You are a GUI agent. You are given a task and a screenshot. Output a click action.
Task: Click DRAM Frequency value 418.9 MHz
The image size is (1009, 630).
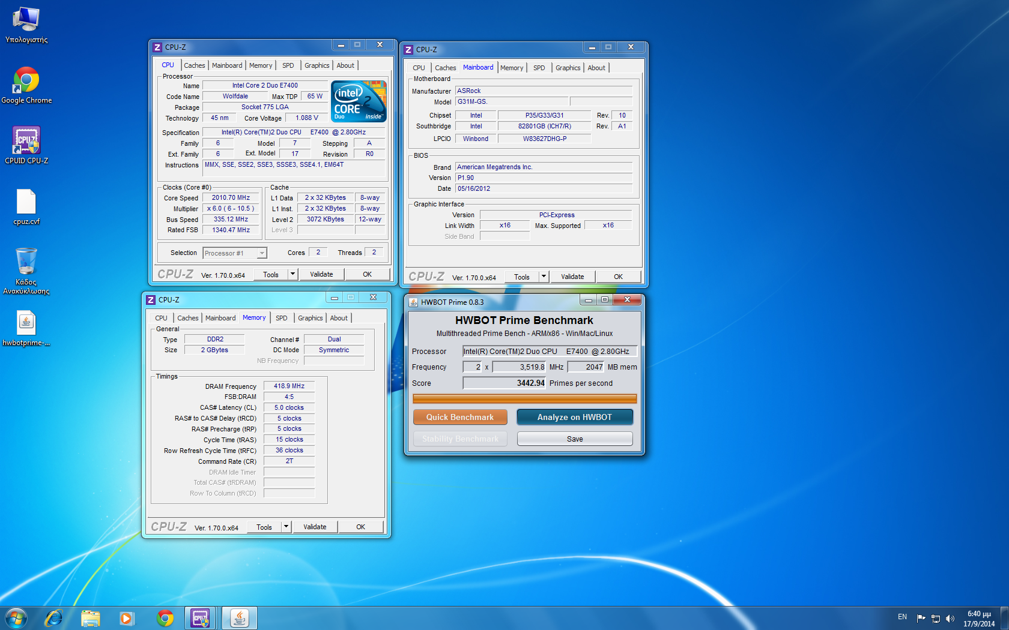click(289, 386)
